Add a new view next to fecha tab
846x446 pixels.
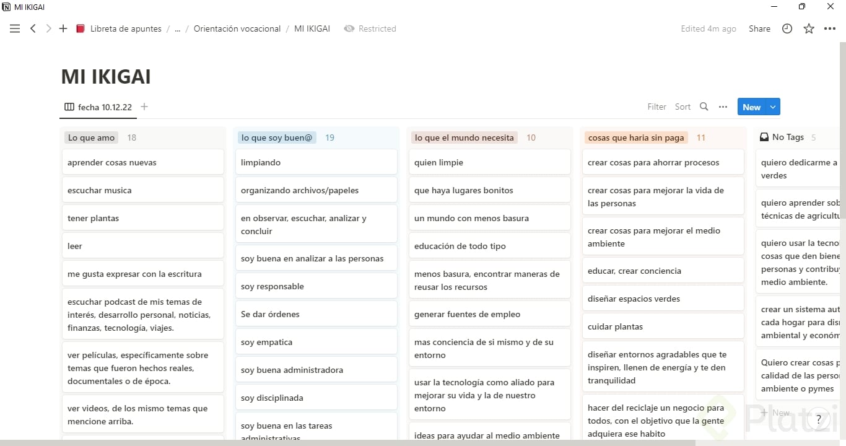144,107
